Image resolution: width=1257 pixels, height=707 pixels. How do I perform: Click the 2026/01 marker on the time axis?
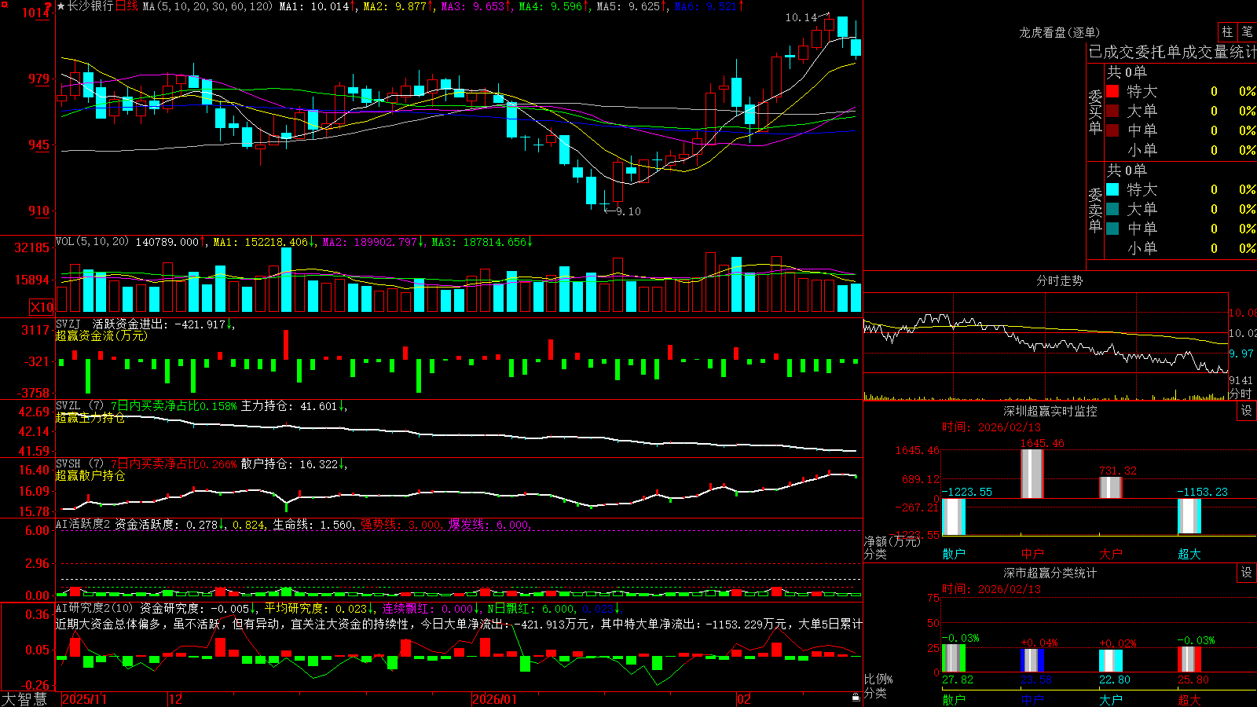(x=494, y=699)
